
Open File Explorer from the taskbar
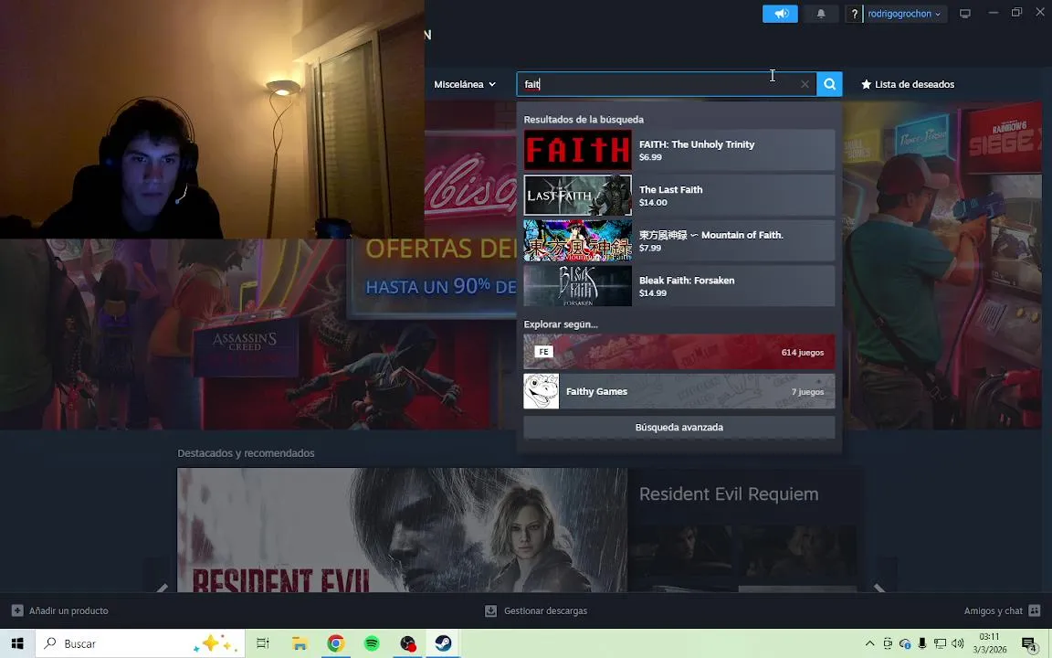(300, 643)
